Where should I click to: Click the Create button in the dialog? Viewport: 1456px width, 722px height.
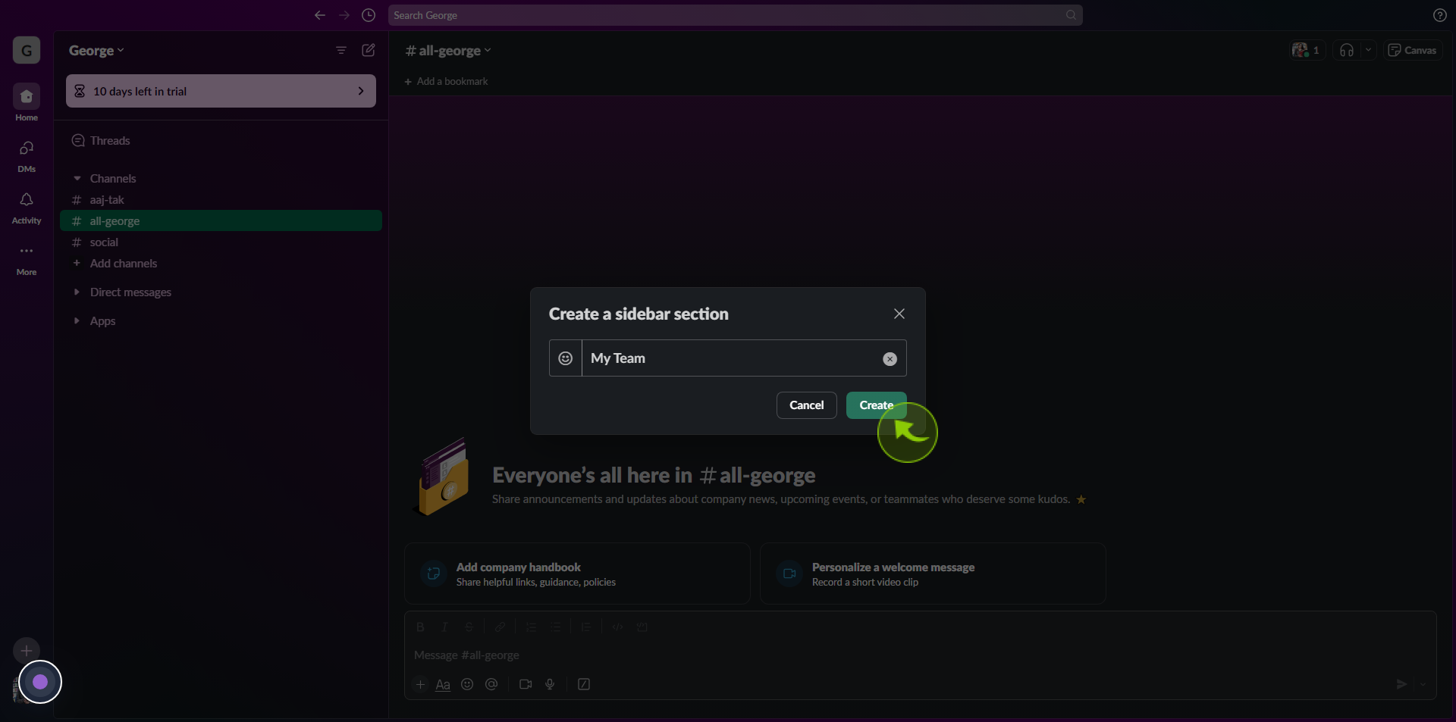876,405
